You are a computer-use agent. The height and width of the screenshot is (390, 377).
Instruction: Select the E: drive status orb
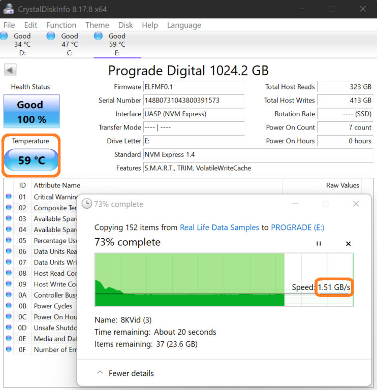(98, 36)
